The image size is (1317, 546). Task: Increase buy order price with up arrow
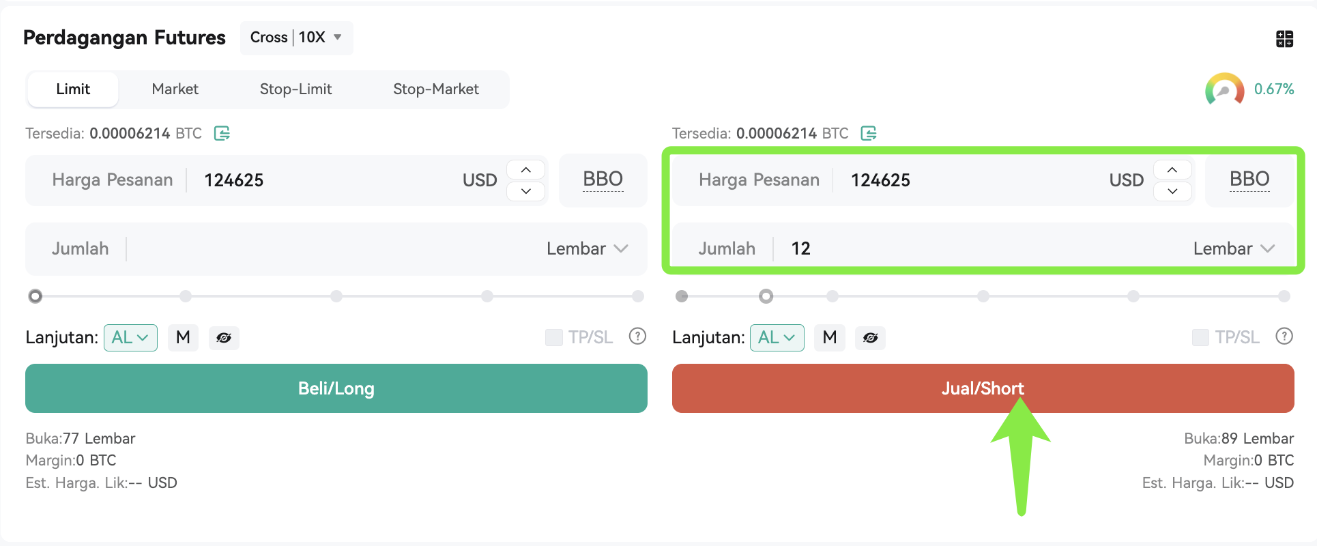tap(525, 170)
